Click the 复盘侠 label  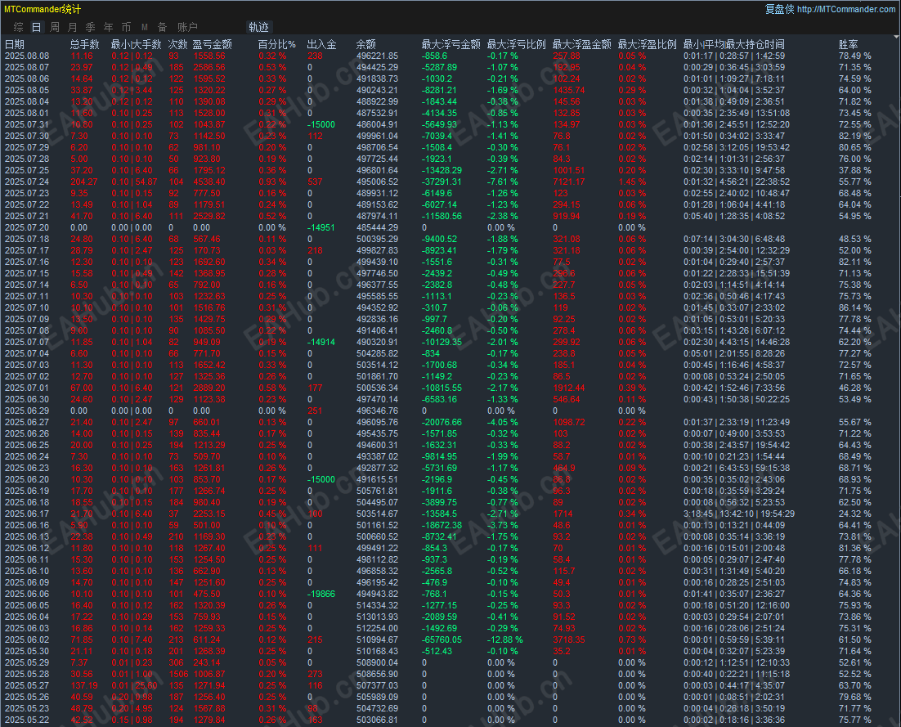[x=779, y=9]
